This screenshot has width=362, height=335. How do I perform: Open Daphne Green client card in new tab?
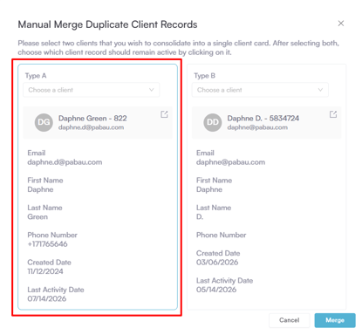(164, 114)
